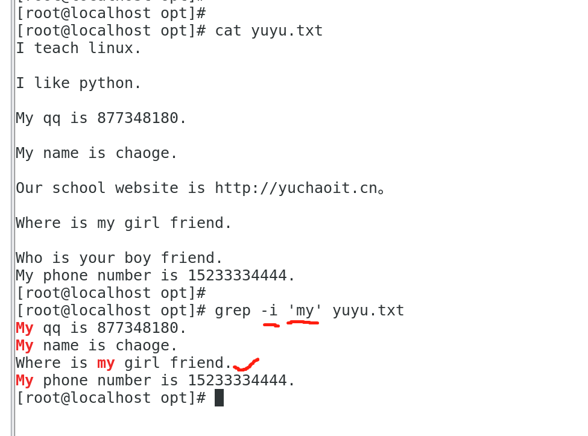Image resolution: width=588 pixels, height=436 pixels.
Task: Click the line 'I teach linux.'
Action: (78, 48)
